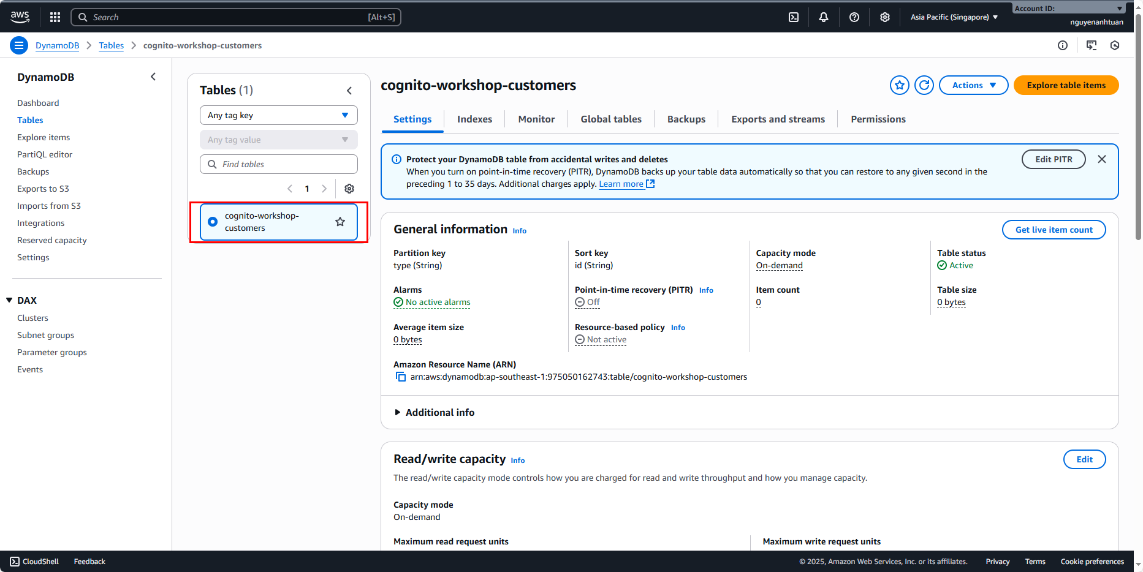Image resolution: width=1143 pixels, height=572 pixels.
Task: Open the Actions dropdown menu
Action: pyautogui.click(x=973, y=85)
